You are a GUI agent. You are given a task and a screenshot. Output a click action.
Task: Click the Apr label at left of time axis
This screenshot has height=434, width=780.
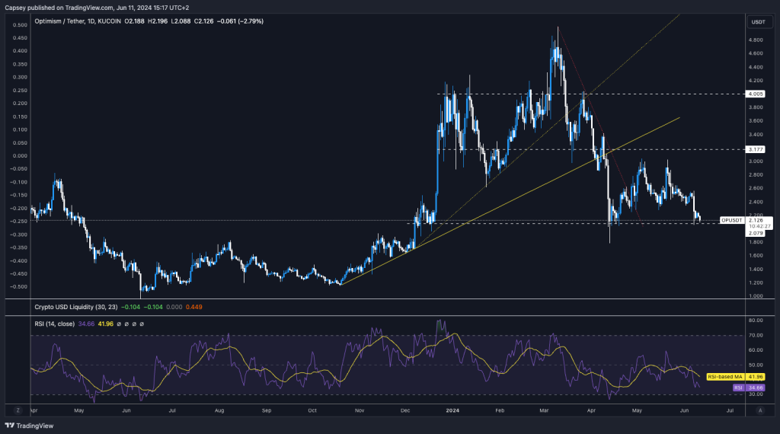[32, 409]
